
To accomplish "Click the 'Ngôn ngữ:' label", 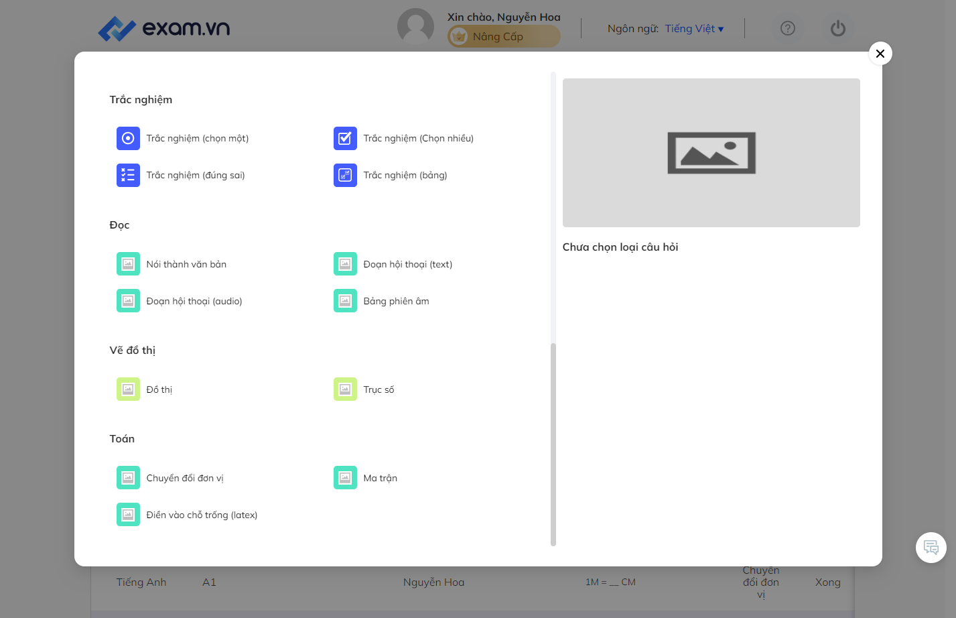I will tap(633, 28).
